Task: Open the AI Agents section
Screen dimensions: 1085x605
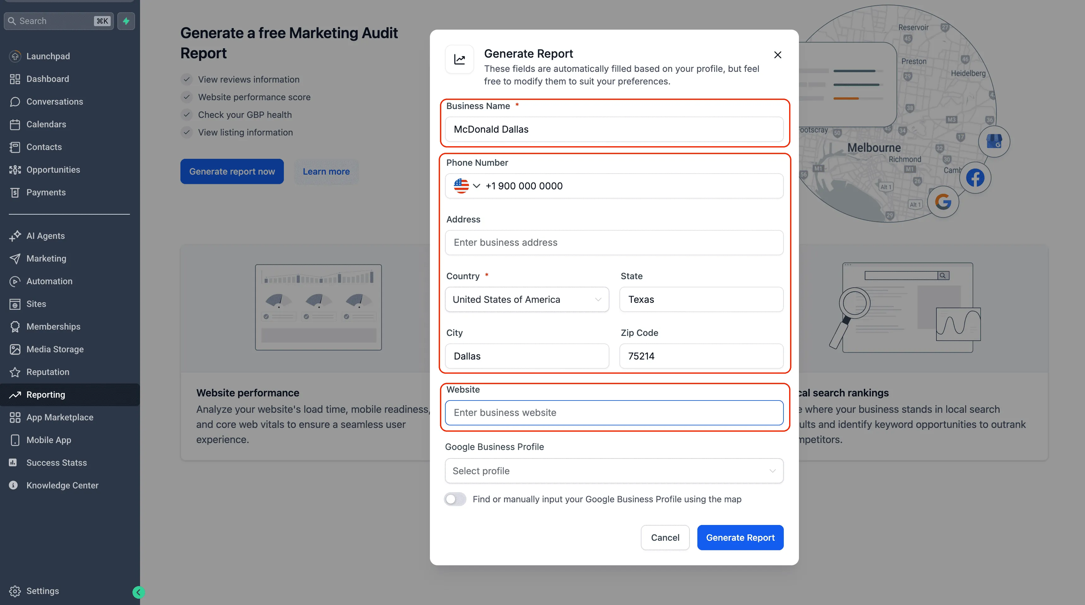Action: click(x=45, y=236)
